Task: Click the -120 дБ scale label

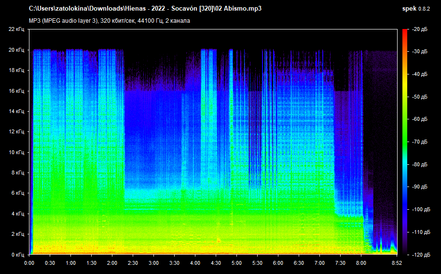Action: click(420, 255)
